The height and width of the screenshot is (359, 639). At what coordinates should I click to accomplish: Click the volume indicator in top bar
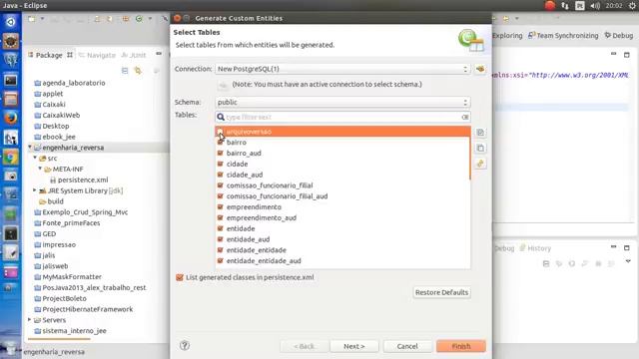[595, 6]
